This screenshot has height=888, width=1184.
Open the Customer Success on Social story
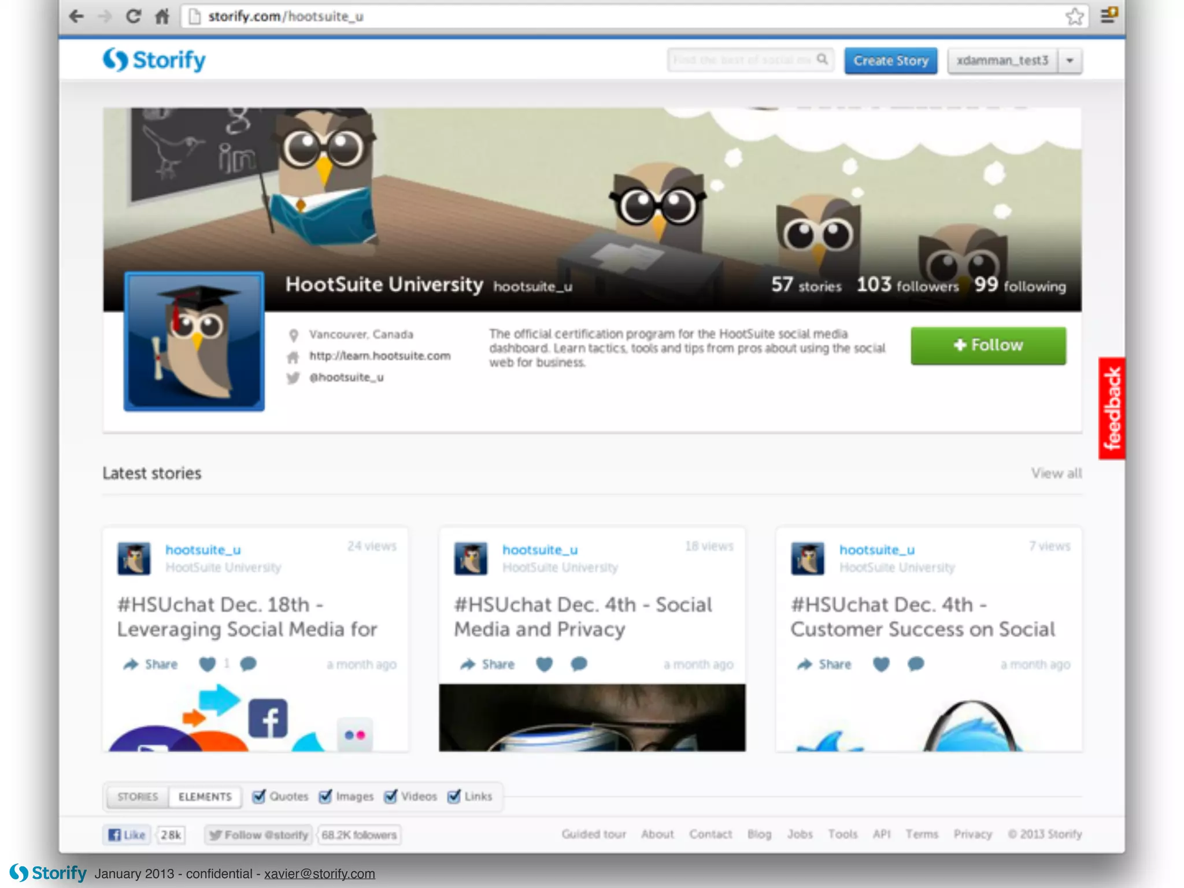coord(923,617)
